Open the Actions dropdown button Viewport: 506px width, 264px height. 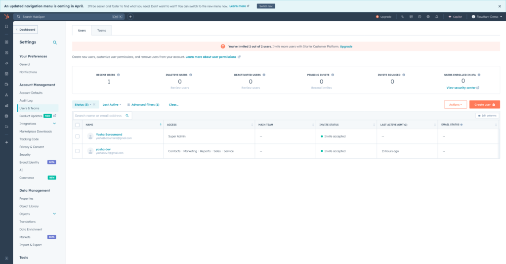(455, 105)
